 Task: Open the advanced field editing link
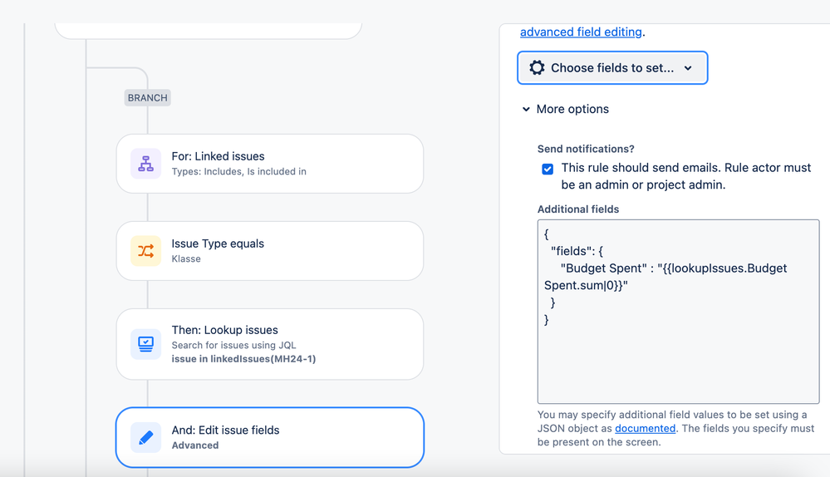coord(581,32)
